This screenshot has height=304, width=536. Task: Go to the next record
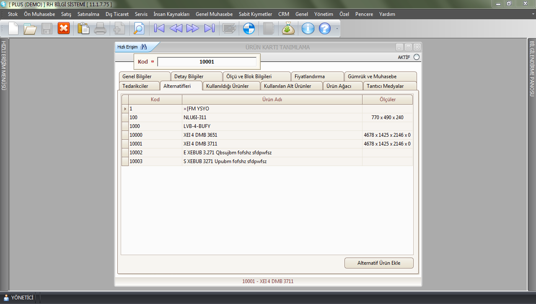[x=192, y=28]
